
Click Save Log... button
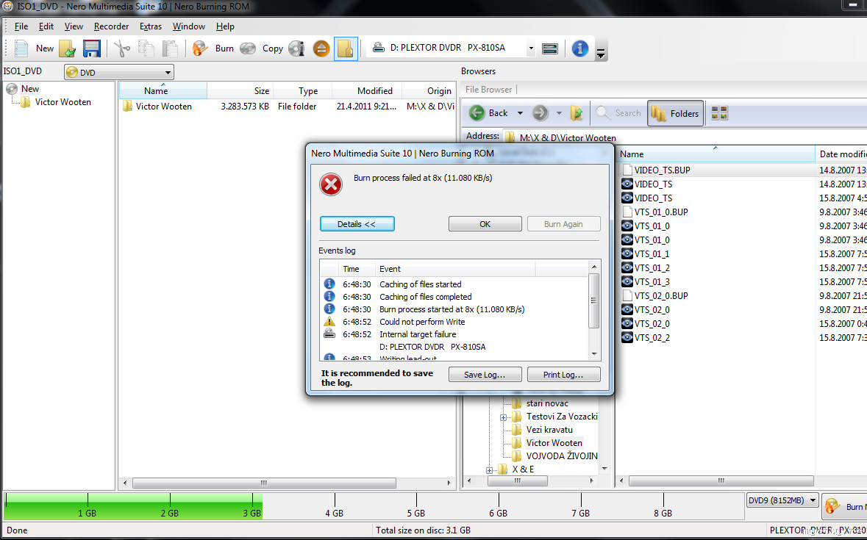click(485, 375)
